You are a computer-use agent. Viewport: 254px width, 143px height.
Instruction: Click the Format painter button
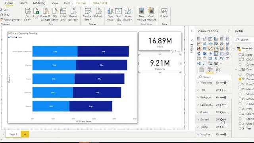tap(10, 19)
